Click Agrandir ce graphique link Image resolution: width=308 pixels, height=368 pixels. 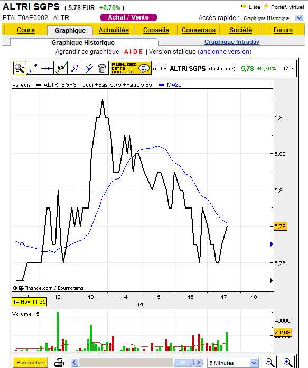[87, 52]
